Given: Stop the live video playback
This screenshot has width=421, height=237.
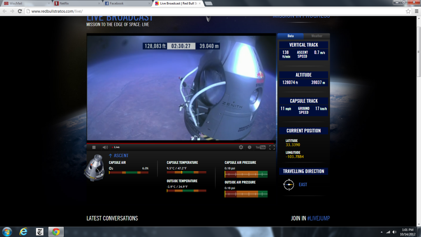Looking at the screenshot, I should click(94, 147).
